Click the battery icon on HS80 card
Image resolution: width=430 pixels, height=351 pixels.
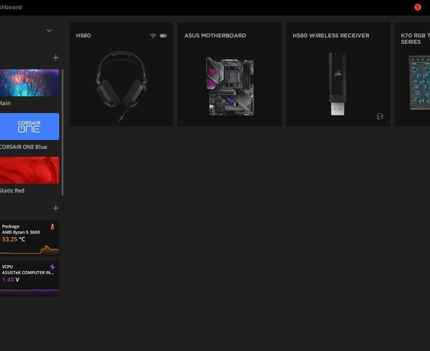pyautogui.click(x=163, y=36)
